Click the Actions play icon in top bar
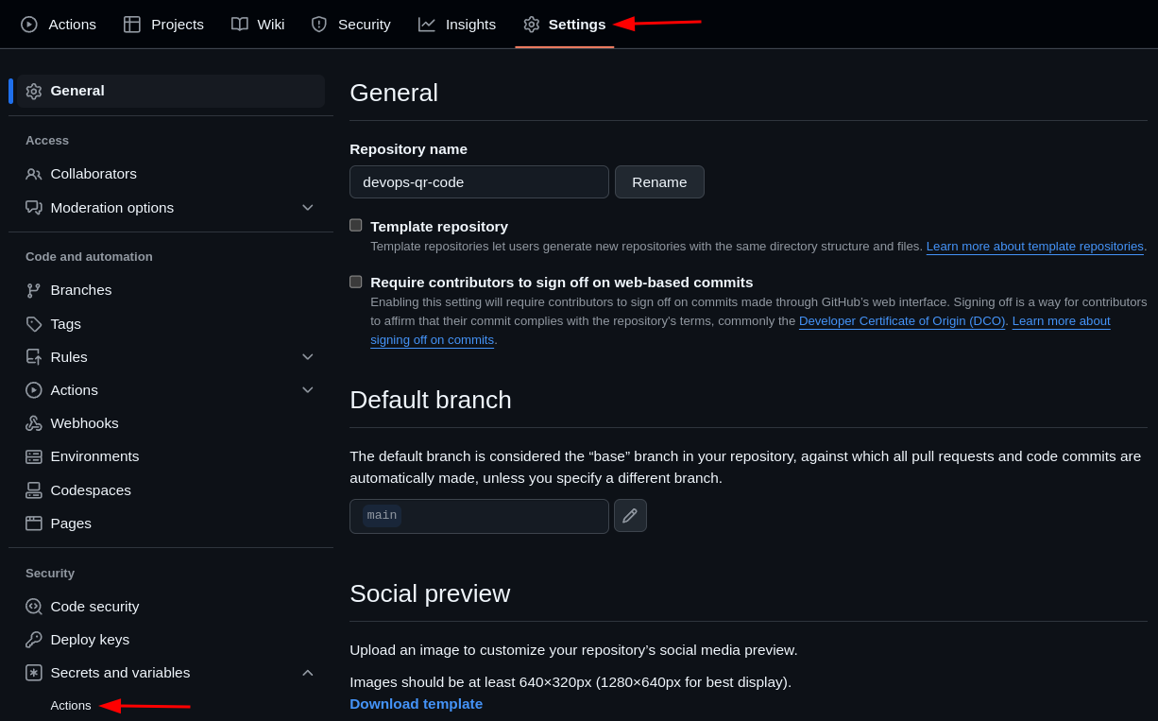This screenshot has width=1158, height=721. [x=29, y=25]
